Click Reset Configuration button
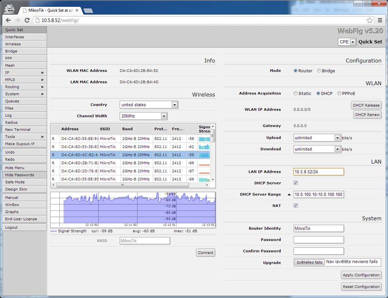 tap(361, 287)
